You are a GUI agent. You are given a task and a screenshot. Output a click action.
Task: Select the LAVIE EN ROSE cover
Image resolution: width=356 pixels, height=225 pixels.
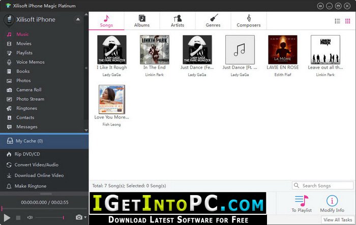[x=283, y=50]
